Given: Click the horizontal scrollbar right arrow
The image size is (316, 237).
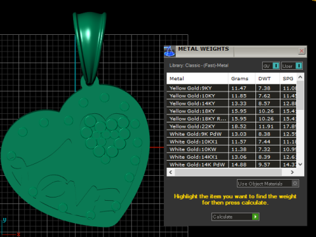Looking at the screenshot, I should 292,172.
